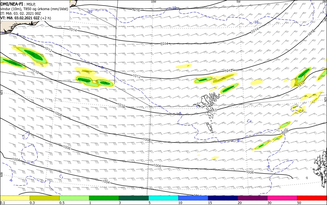Click the "VT: Mið. 03.02.2021 02Z (+2 h)" line
Screen dimensions: 327x205
(x=26, y=18)
